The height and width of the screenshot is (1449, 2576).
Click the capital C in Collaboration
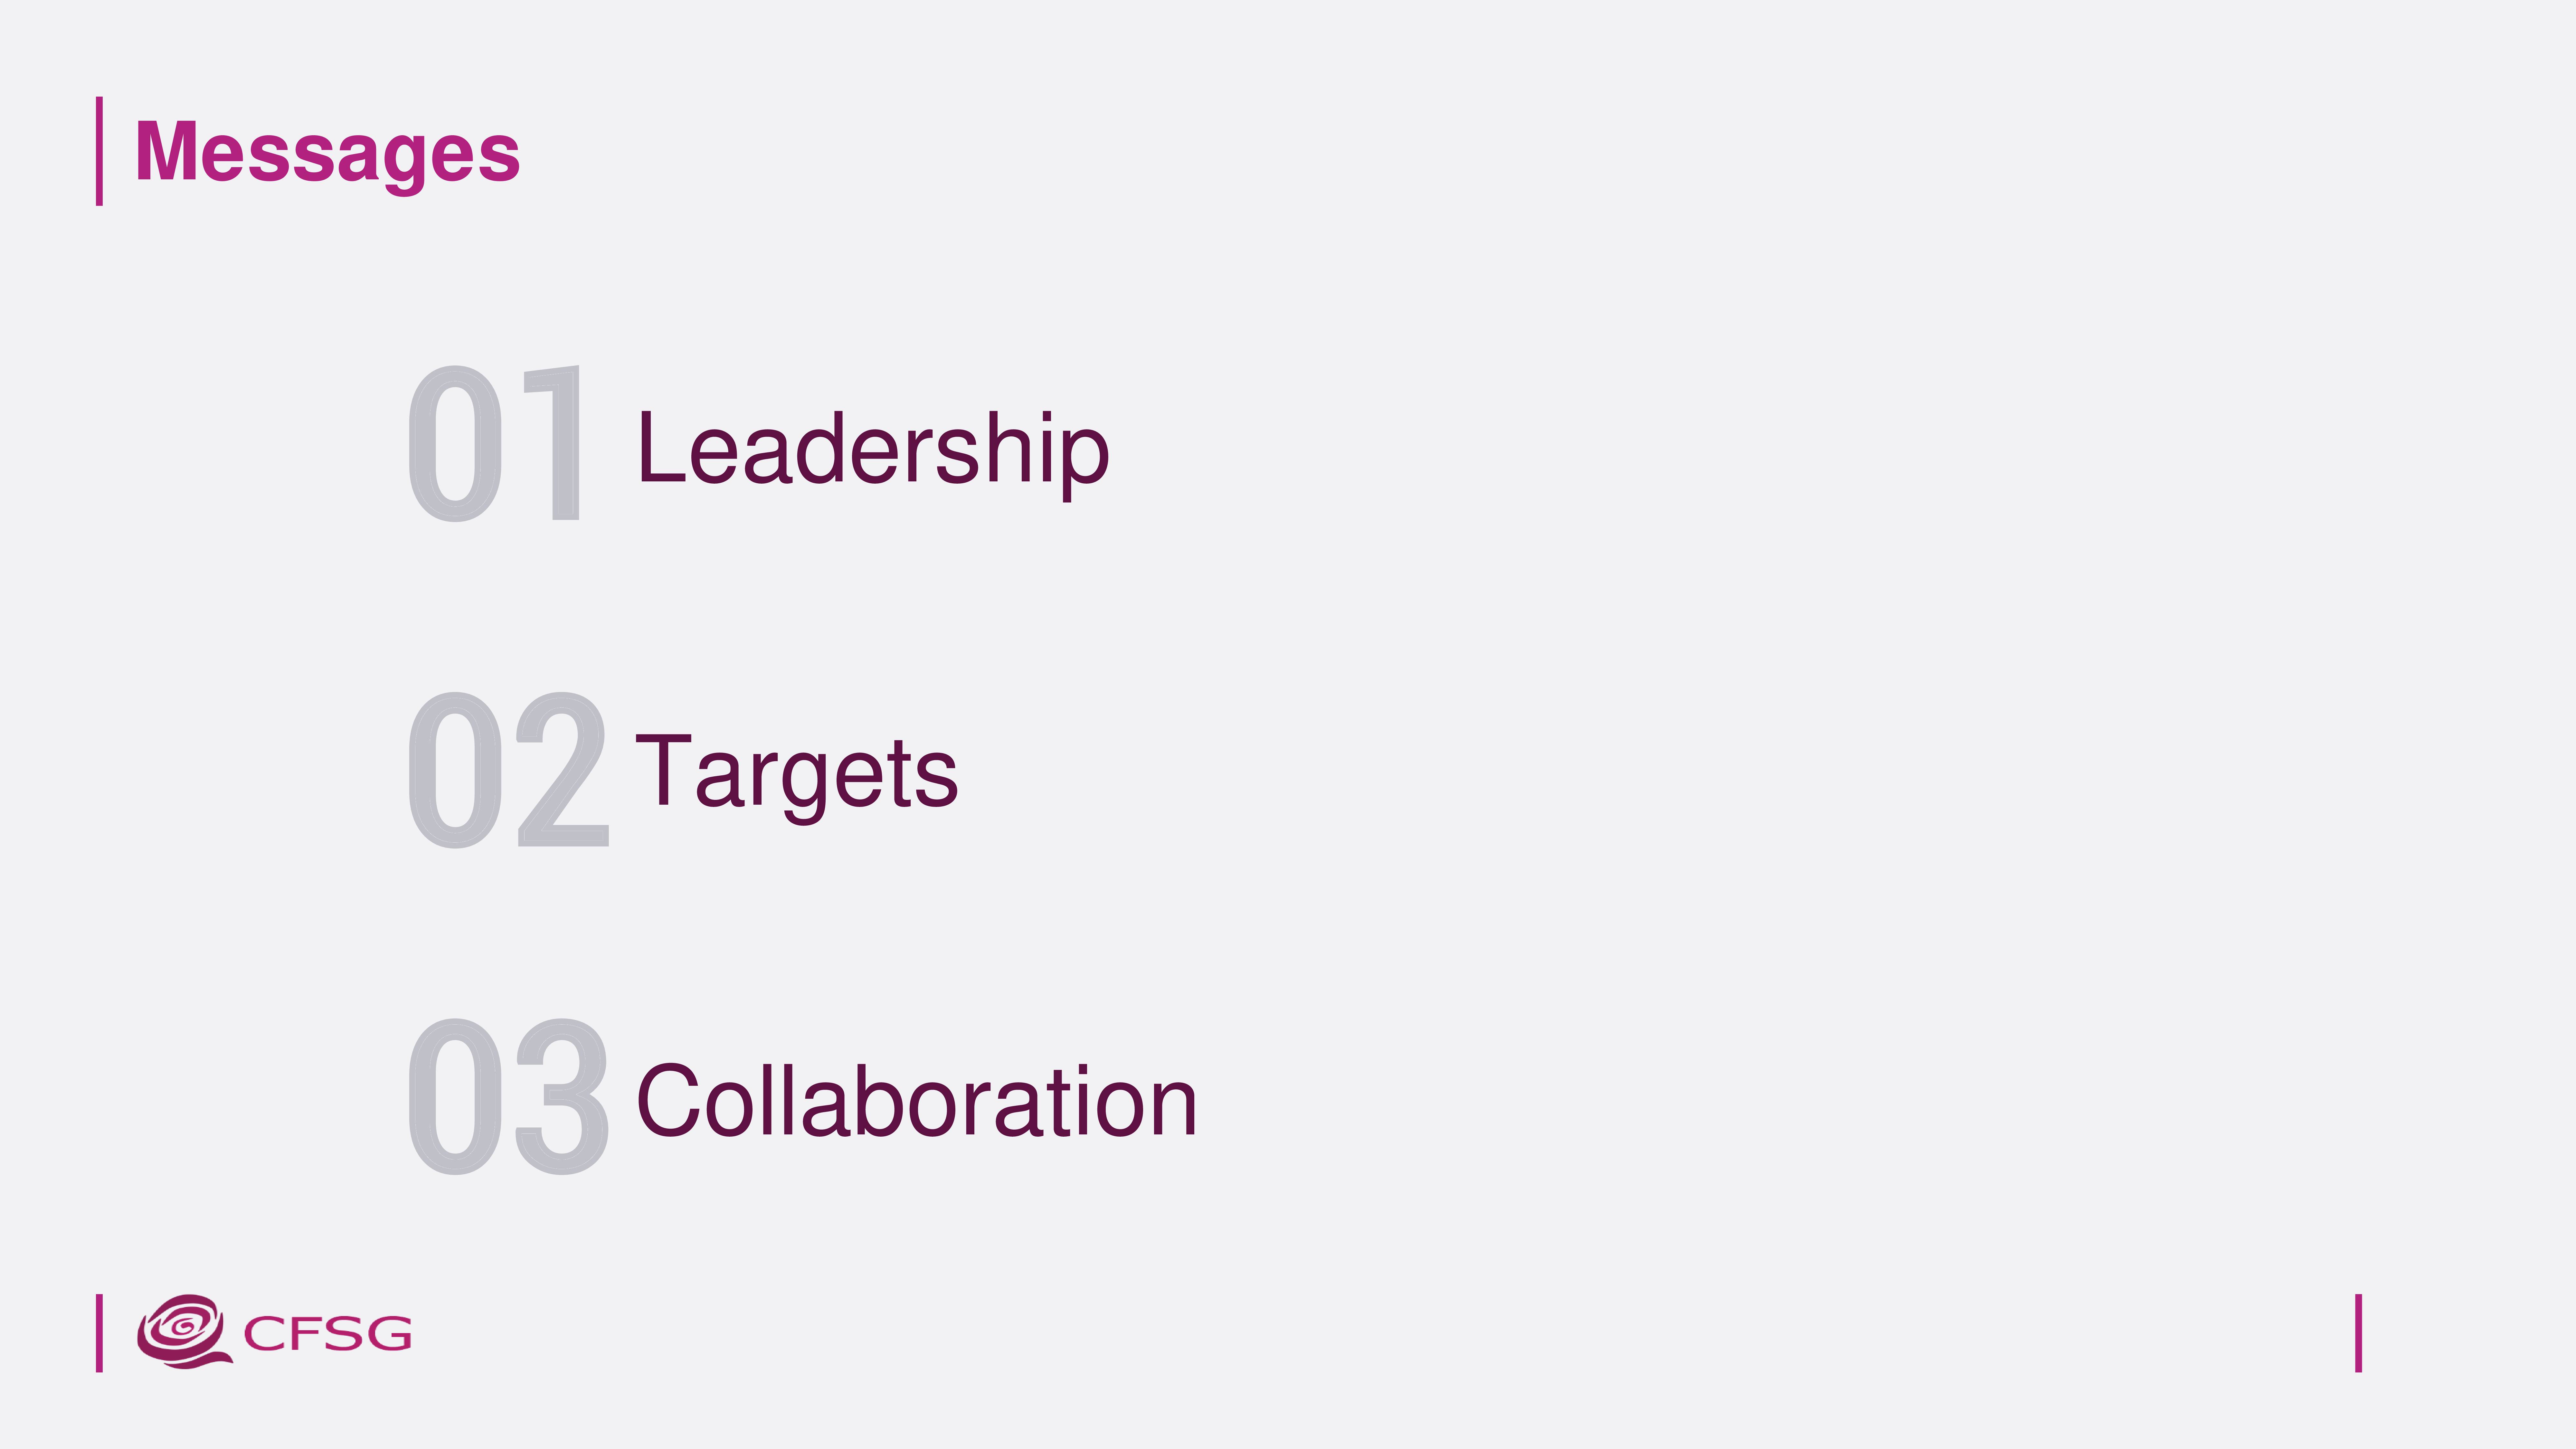click(669, 1100)
